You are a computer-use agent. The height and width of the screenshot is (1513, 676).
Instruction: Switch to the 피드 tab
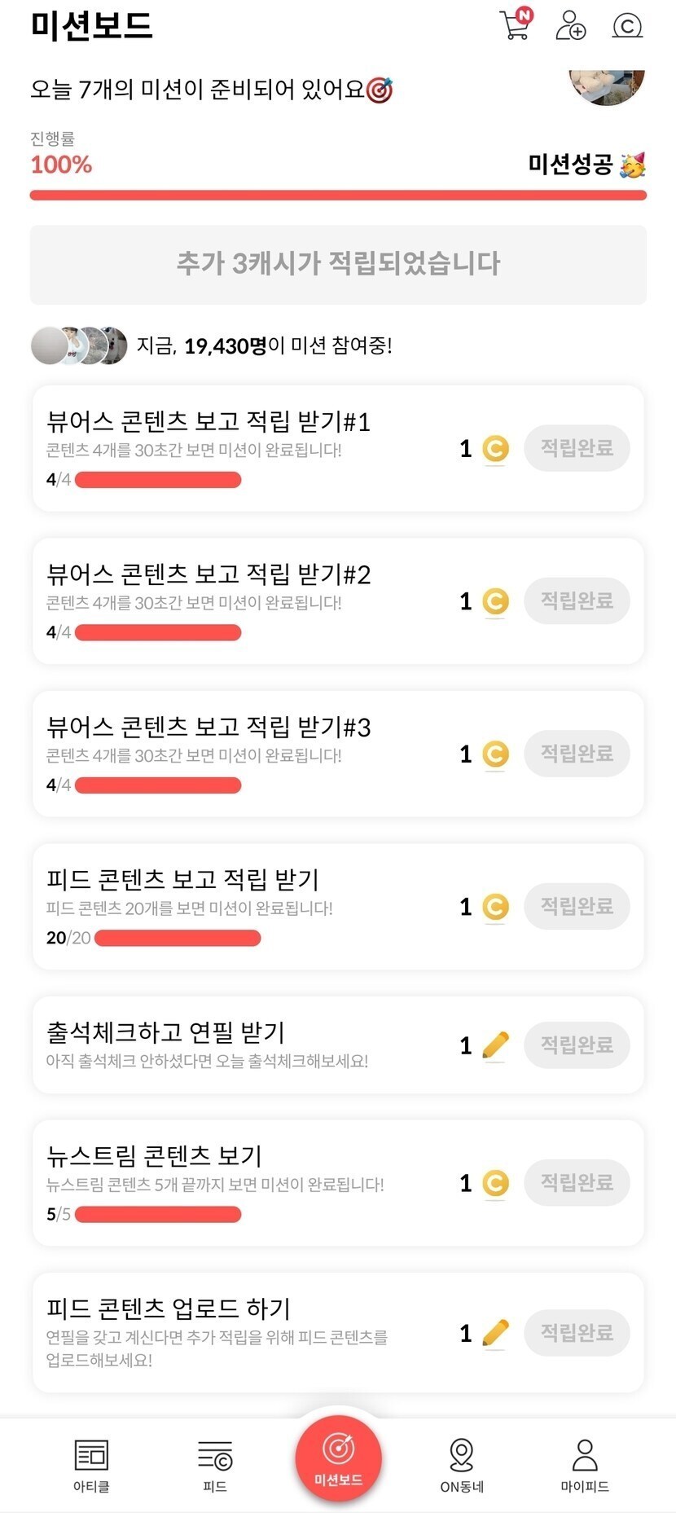coord(215,1464)
